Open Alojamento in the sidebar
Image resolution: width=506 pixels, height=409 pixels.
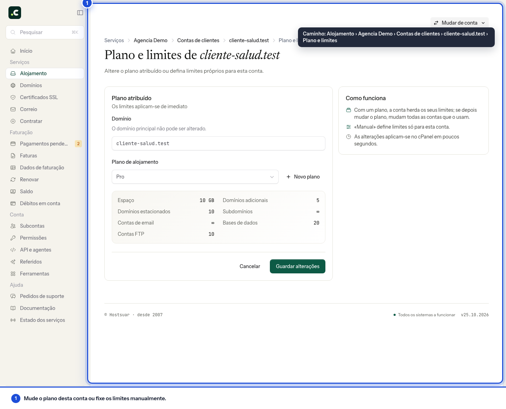point(45,73)
